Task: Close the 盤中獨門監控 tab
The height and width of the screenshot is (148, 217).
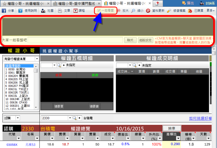Action: [x=99, y=3]
